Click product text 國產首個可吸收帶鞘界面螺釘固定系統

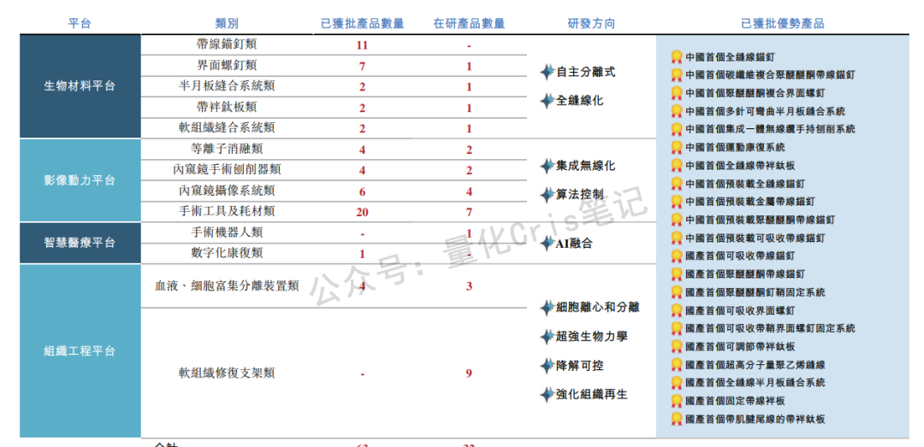pyautogui.click(x=771, y=328)
